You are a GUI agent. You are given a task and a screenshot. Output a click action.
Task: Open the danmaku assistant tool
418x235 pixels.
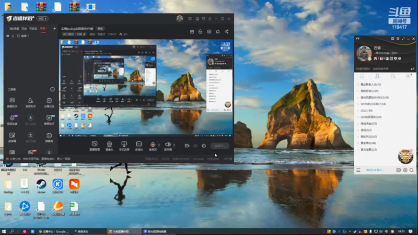coord(12,102)
